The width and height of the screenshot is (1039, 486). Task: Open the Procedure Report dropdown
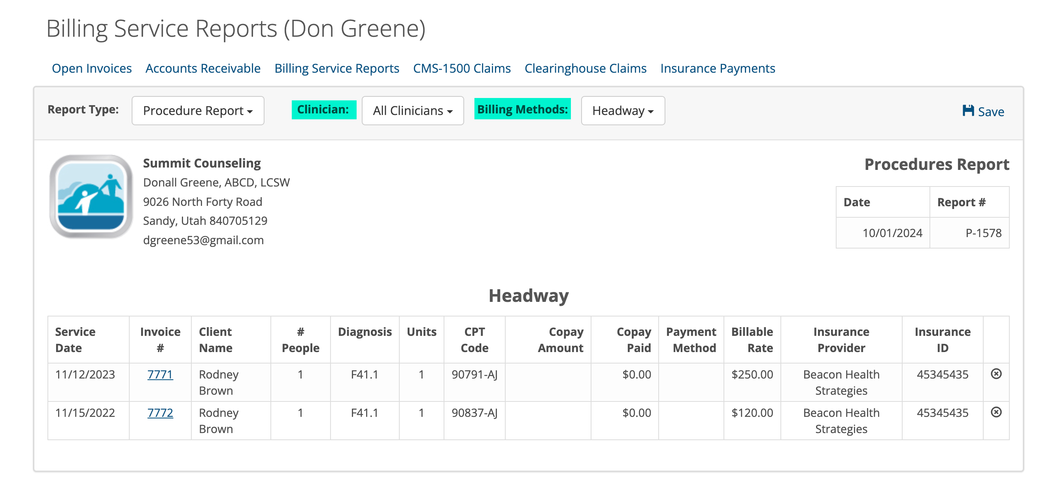[198, 110]
